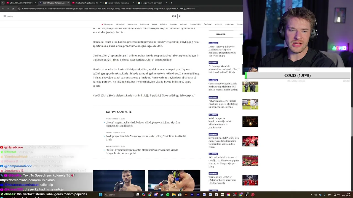Click the boxing match photo thumbnail
Screen dimensions: 353x198
pos(174,181)
